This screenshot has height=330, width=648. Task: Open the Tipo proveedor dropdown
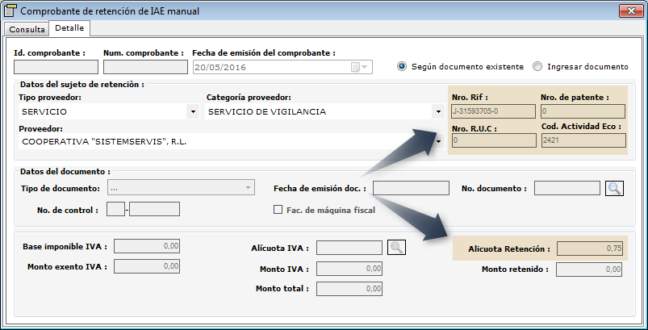pos(193,111)
